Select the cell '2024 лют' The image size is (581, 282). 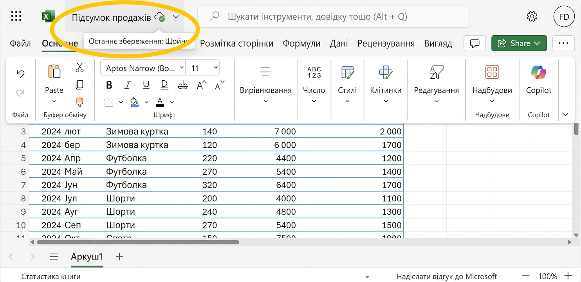click(x=61, y=132)
